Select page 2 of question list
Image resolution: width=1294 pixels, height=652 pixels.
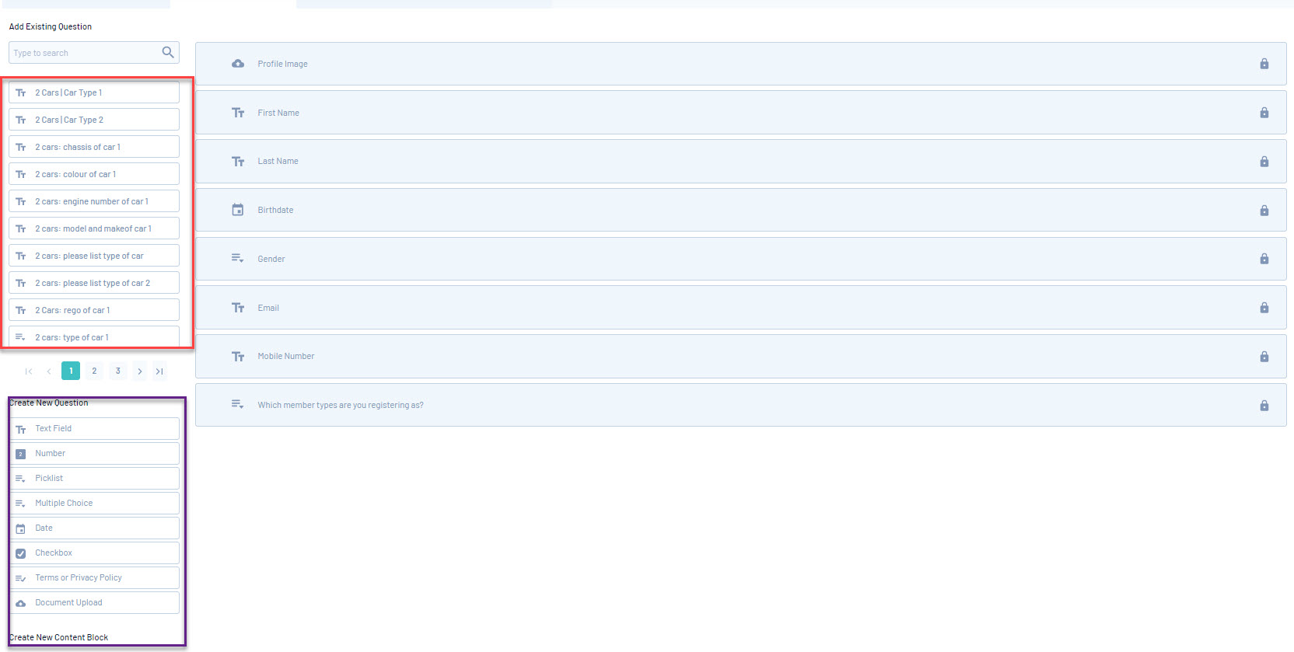(x=94, y=371)
